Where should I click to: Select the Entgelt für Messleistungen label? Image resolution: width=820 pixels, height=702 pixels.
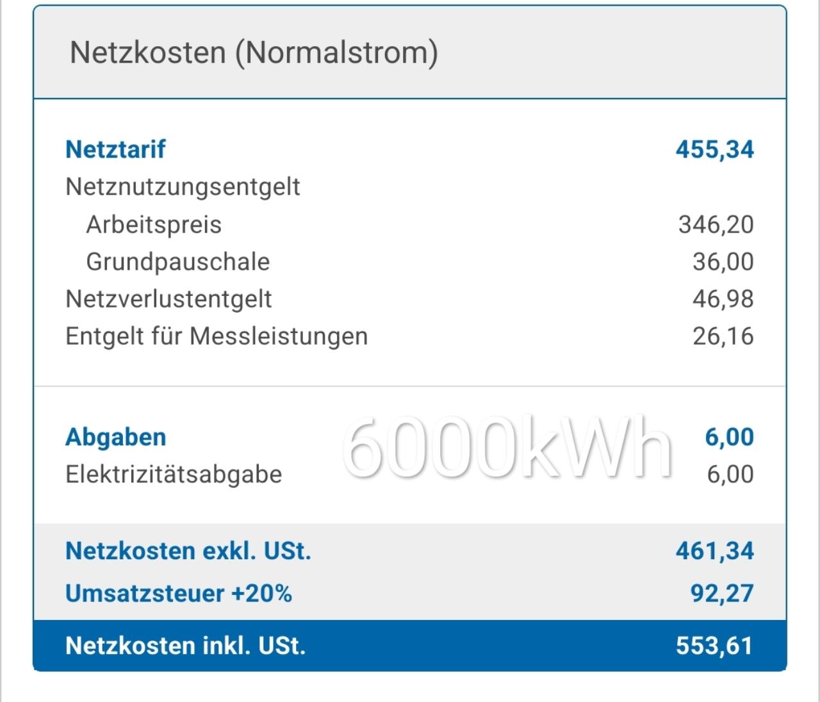(217, 336)
